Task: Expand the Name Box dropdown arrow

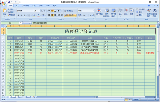Action: (x=21, y=23)
